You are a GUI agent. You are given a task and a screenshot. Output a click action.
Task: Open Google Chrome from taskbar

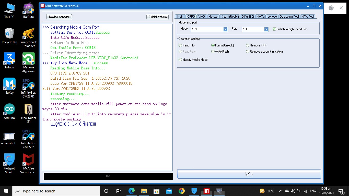pos(181,191)
